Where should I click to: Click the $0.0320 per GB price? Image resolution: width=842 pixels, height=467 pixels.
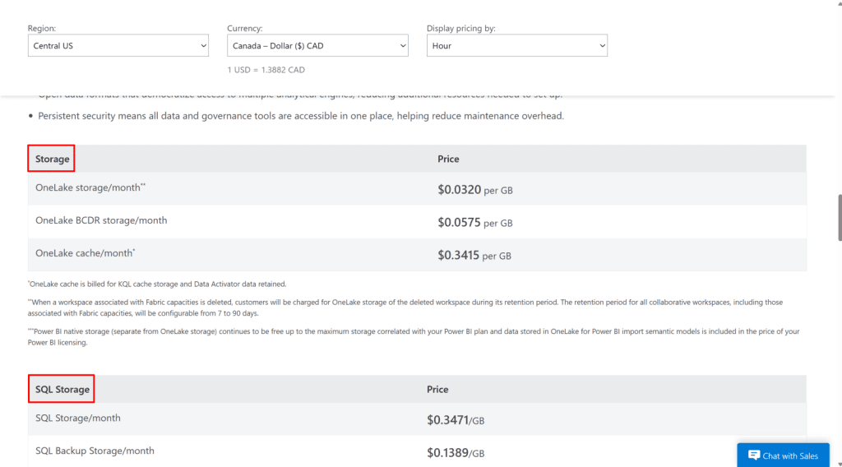pyautogui.click(x=474, y=190)
